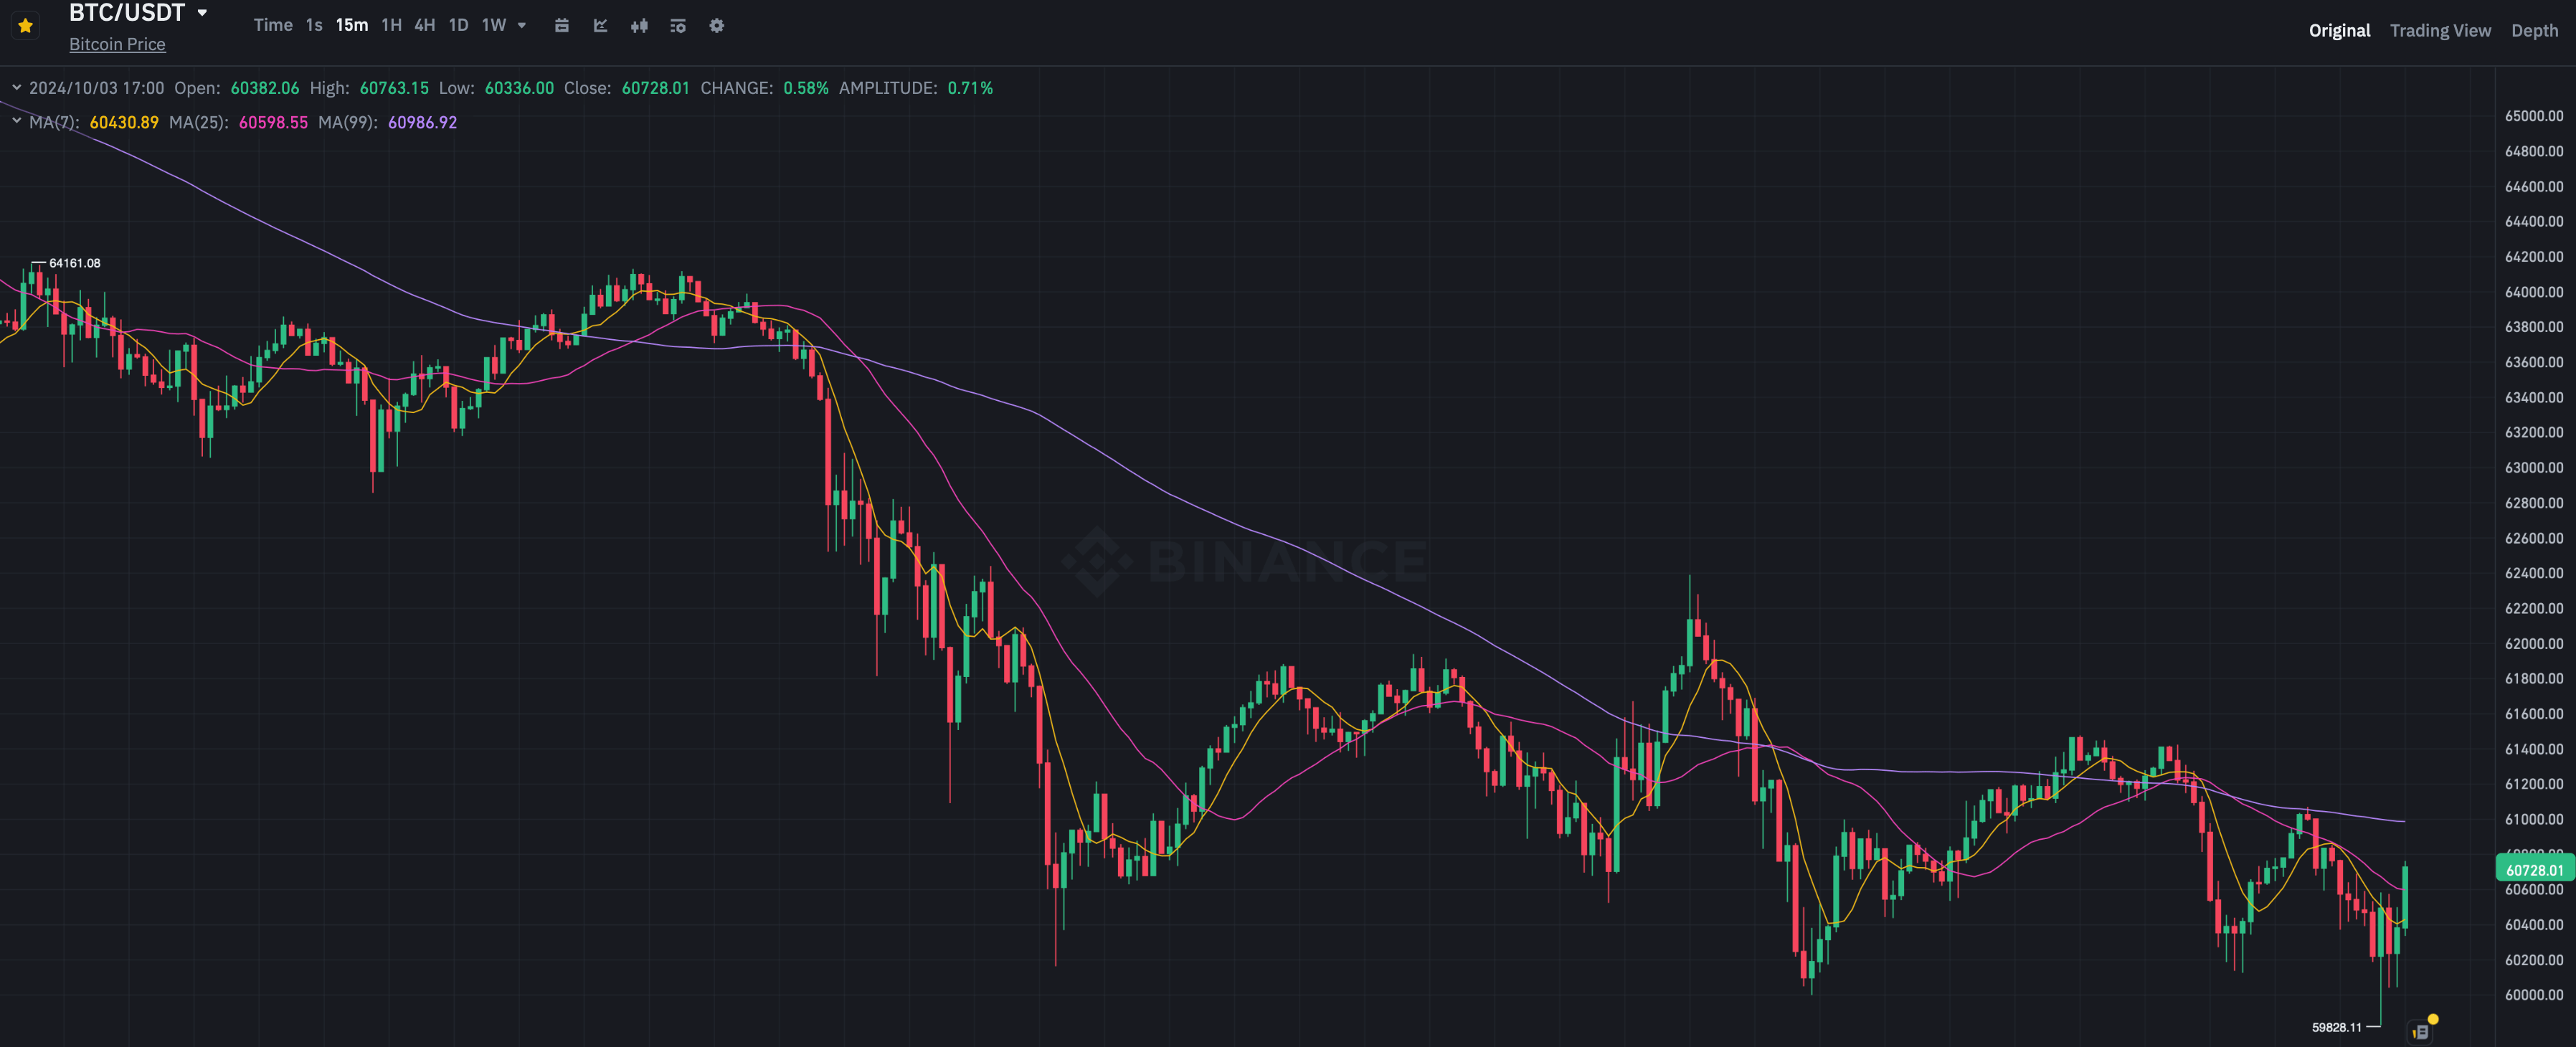The height and width of the screenshot is (1047, 2576).
Task: Open the calendar date picker icon
Action: (562, 26)
